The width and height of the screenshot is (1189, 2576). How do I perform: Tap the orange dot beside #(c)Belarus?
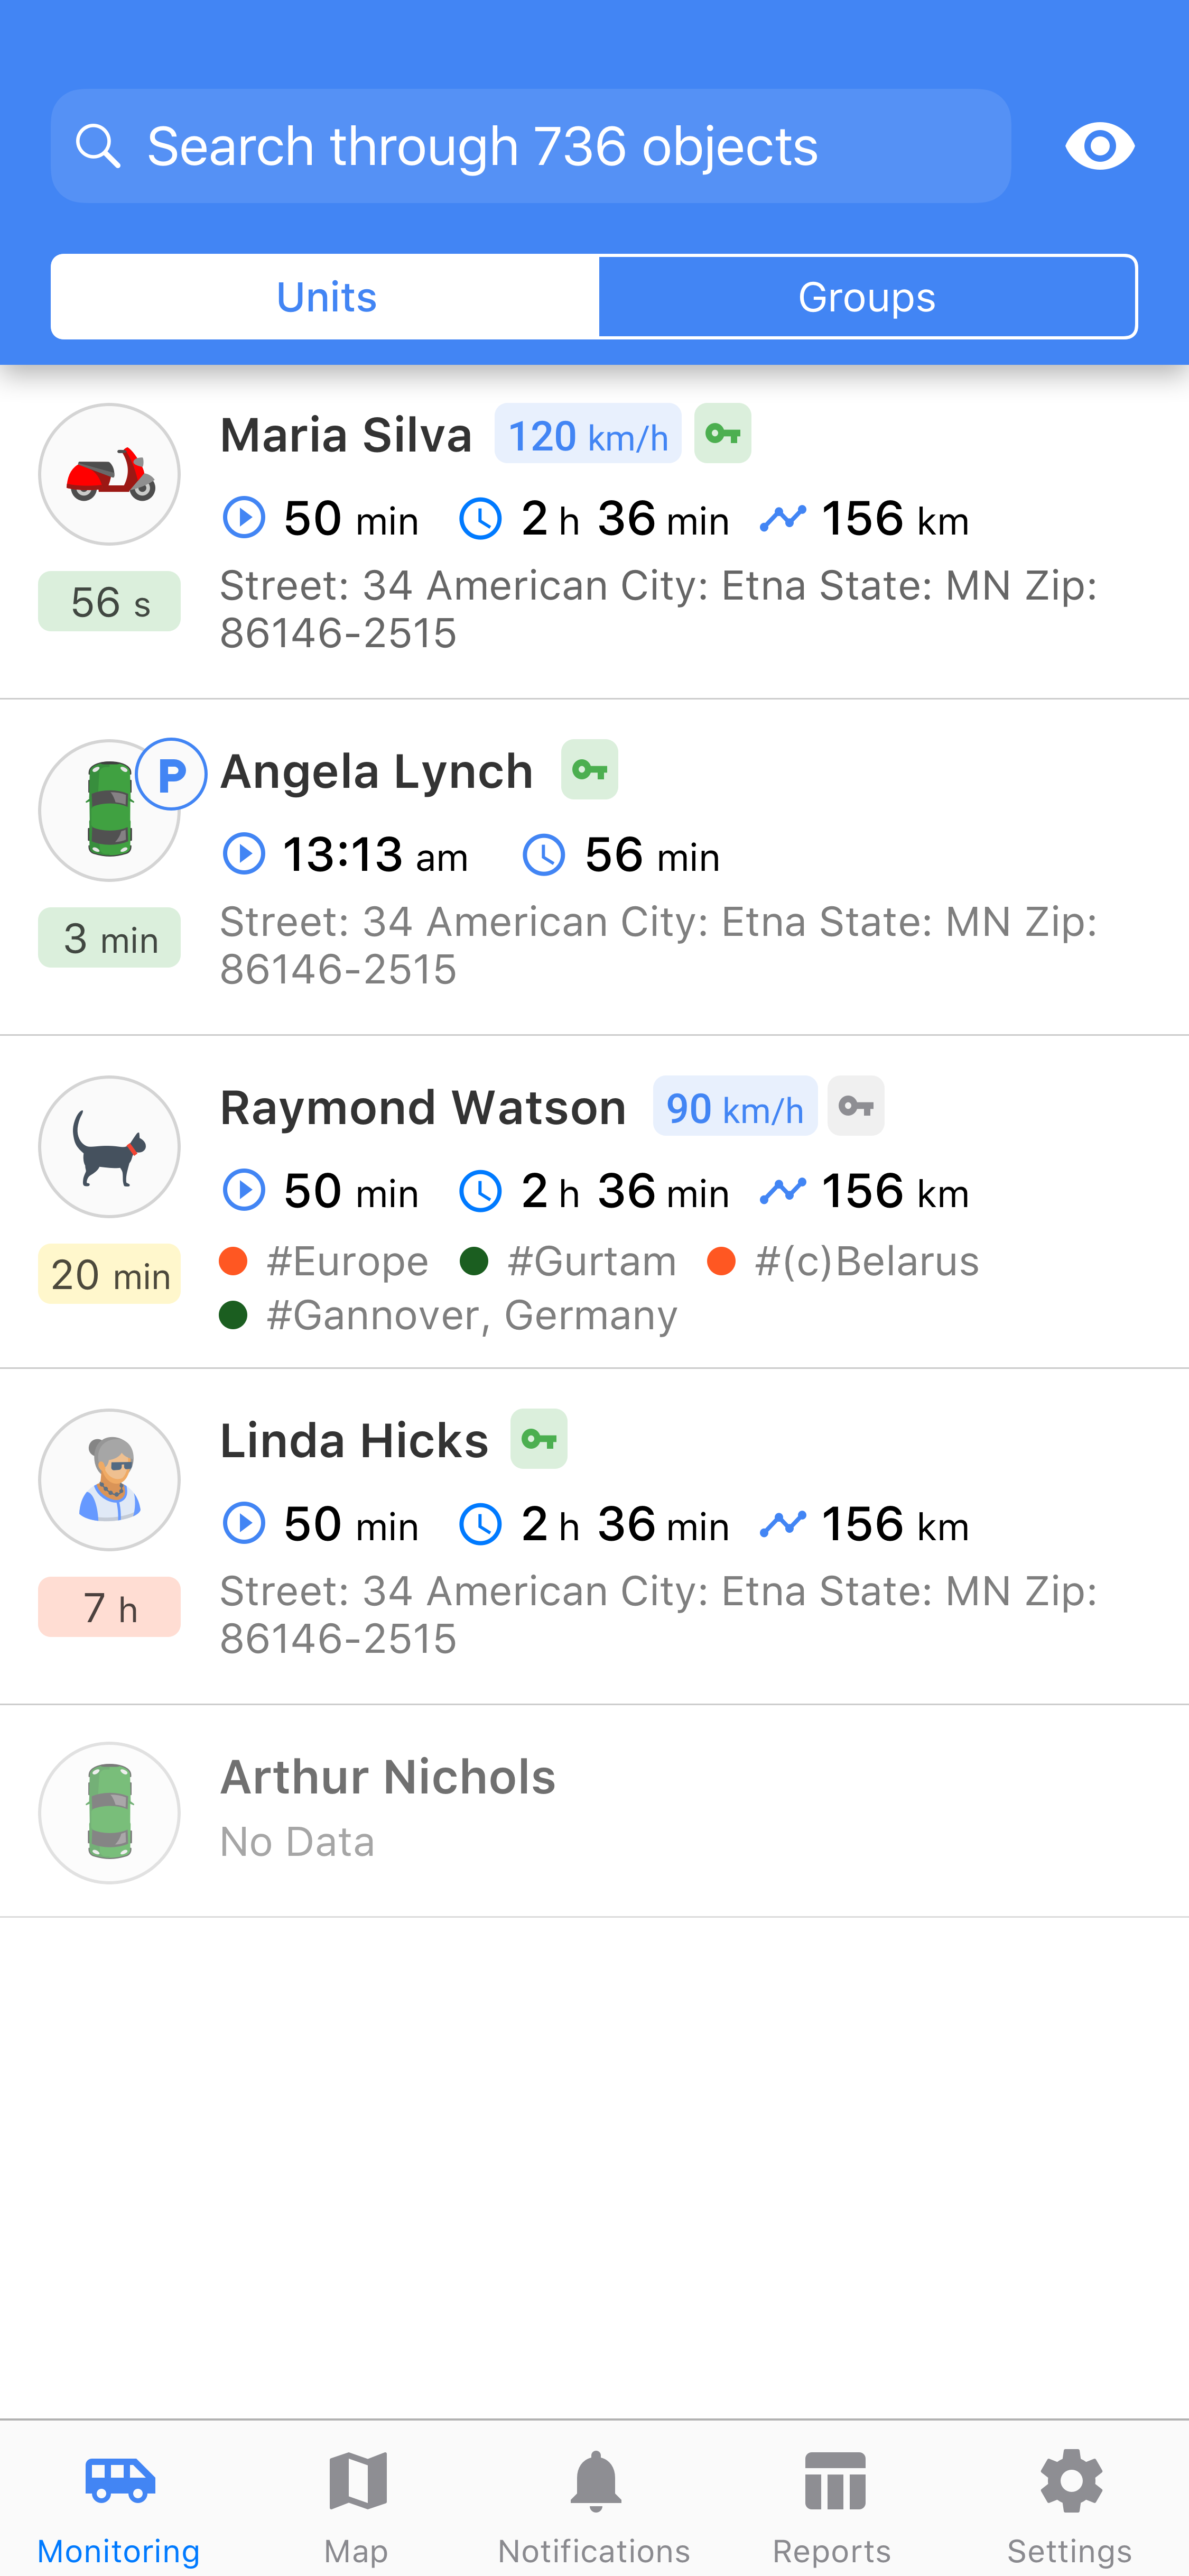(721, 1262)
